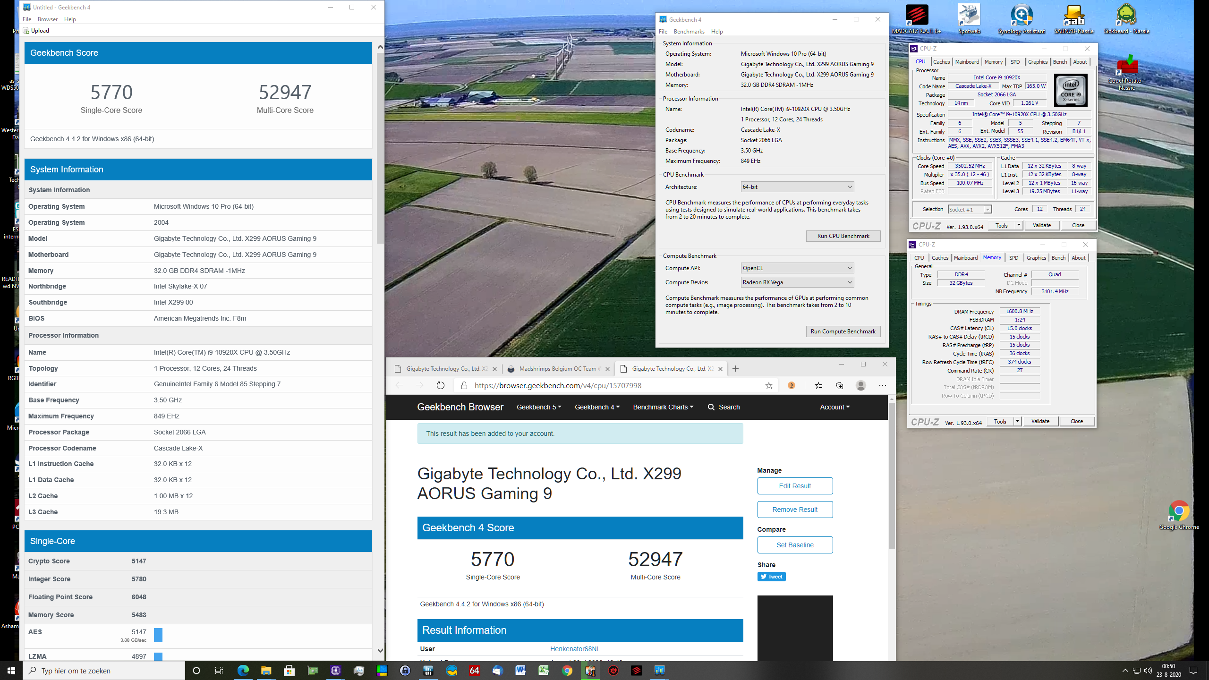Click the Run Compute Benchmark button
1209x680 pixels.
pos(843,331)
